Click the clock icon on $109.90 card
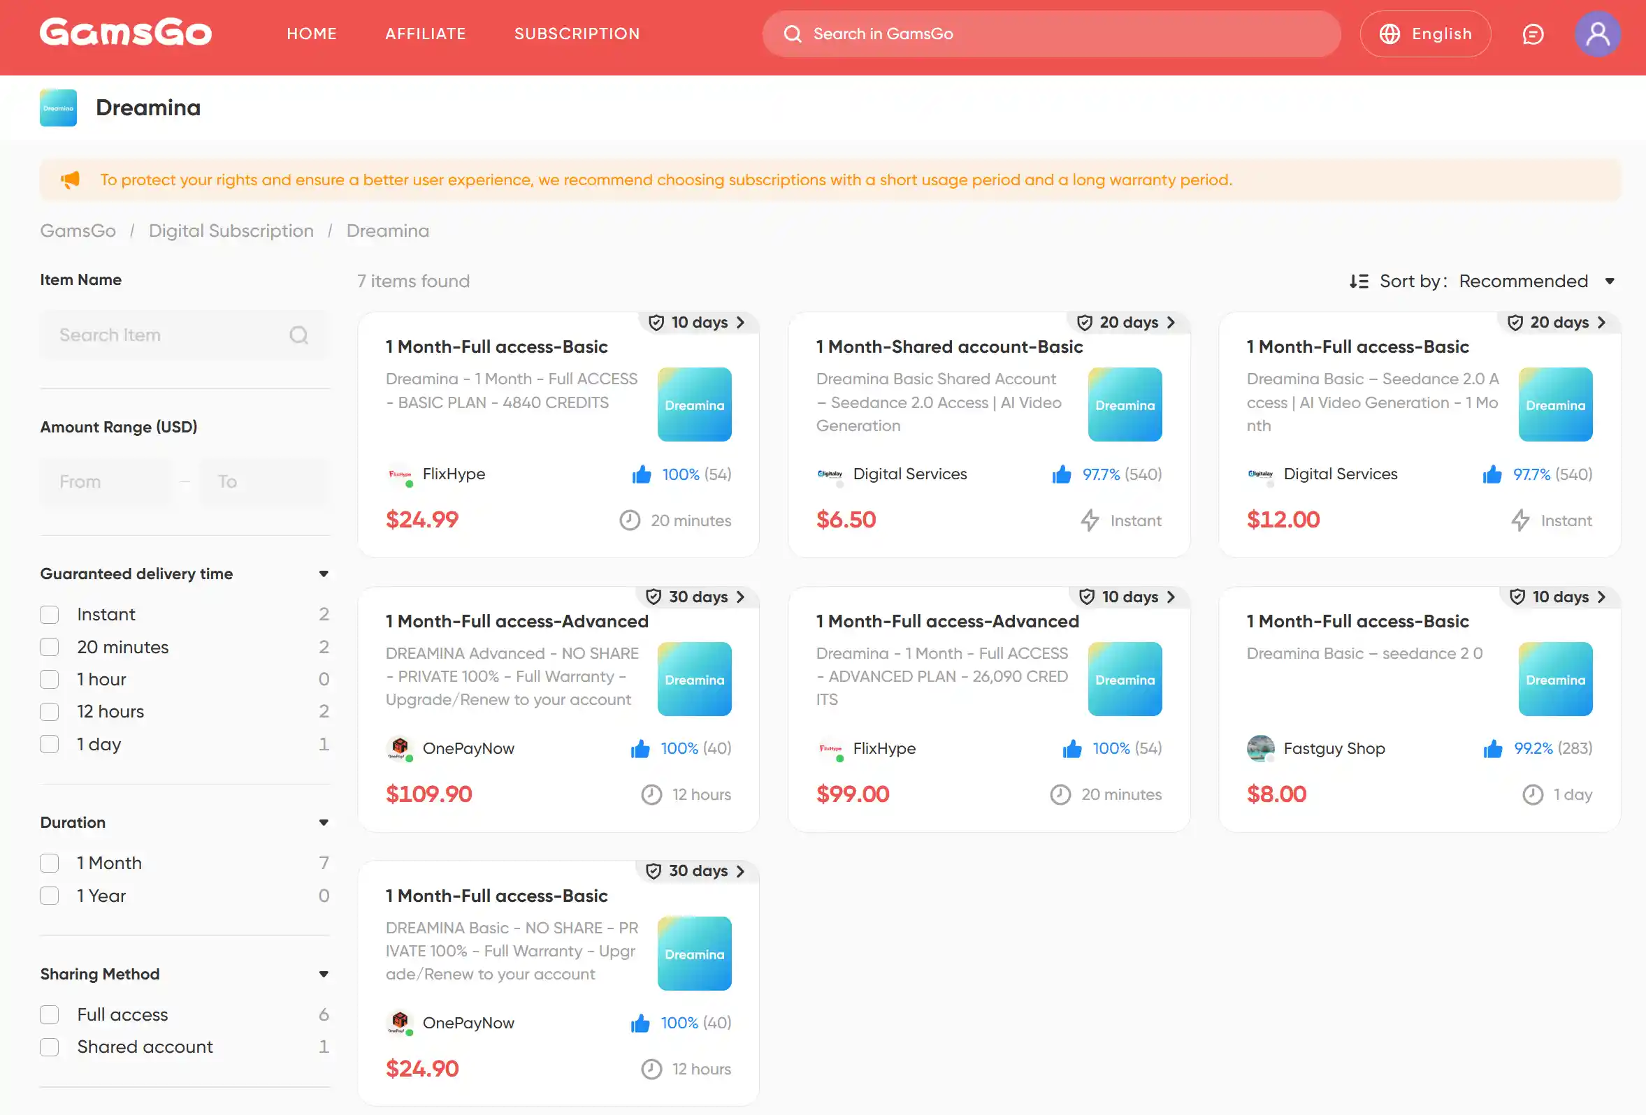Image resolution: width=1646 pixels, height=1115 pixels. coord(651,795)
